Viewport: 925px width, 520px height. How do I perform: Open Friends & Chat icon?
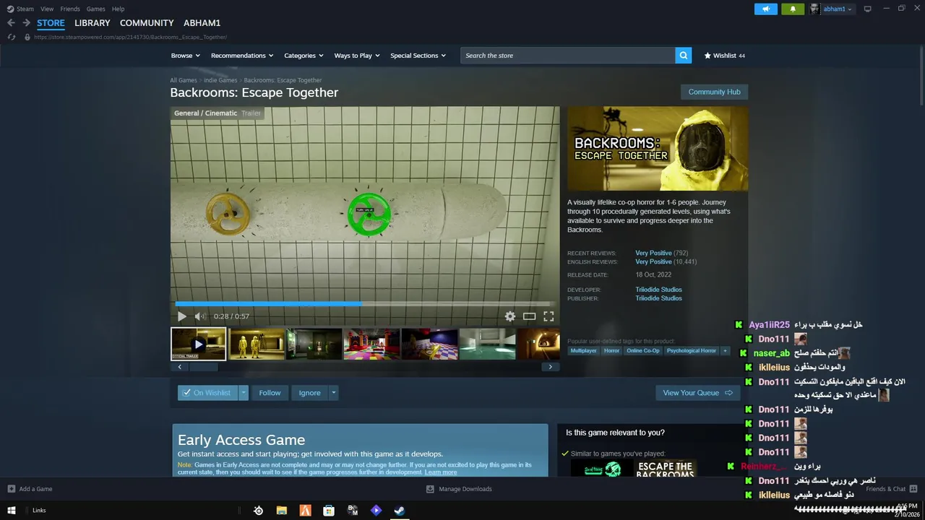pyautogui.click(x=913, y=489)
